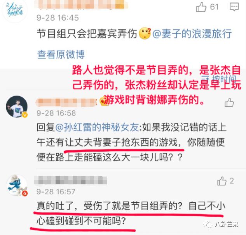The image size is (246, 235).
Task: Click 查看原微博 link
Action: coord(61,55)
